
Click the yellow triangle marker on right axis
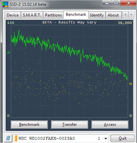130,84
